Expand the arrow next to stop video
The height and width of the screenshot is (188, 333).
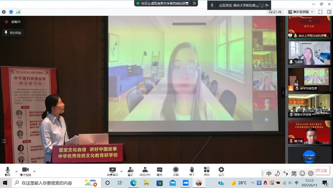coord(34,171)
